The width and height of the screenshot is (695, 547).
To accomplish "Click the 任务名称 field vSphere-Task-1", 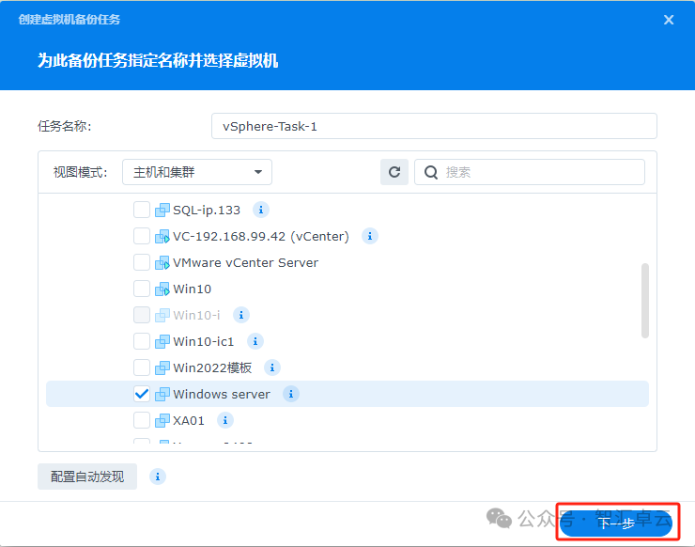I will point(434,127).
